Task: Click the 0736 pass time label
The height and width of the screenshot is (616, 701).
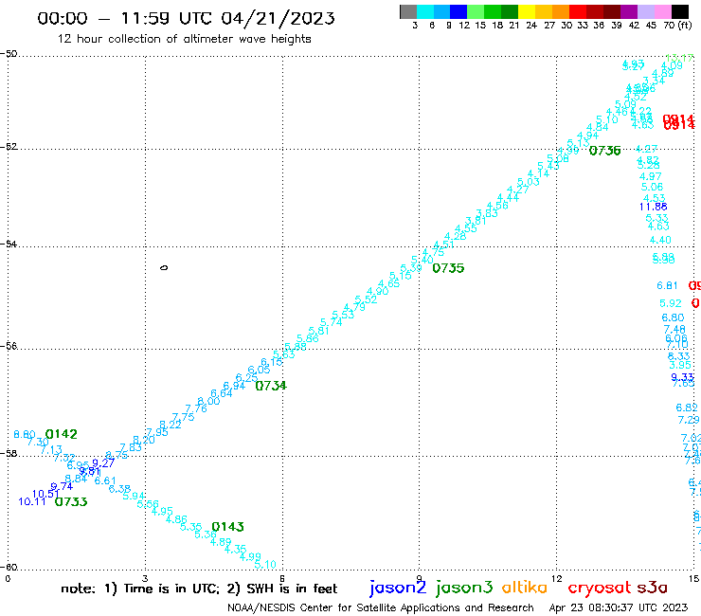Action: coord(605,151)
